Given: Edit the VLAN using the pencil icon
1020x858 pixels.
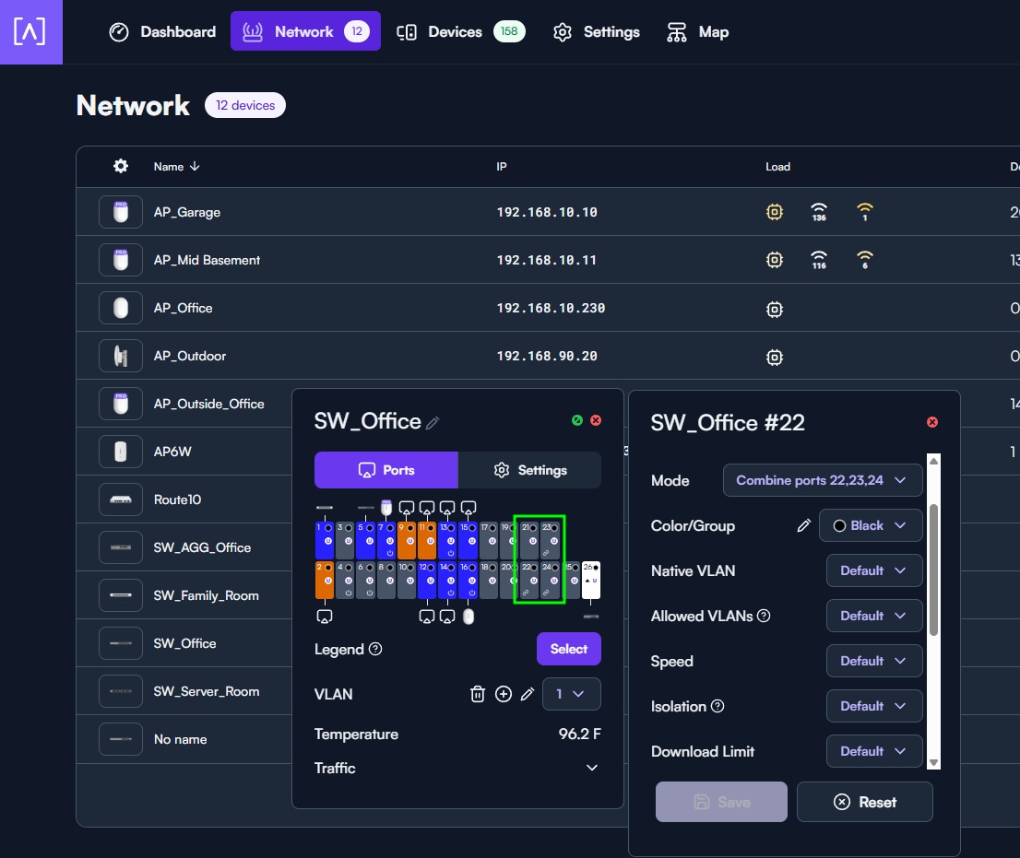Looking at the screenshot, I should (x=528, y=694).
